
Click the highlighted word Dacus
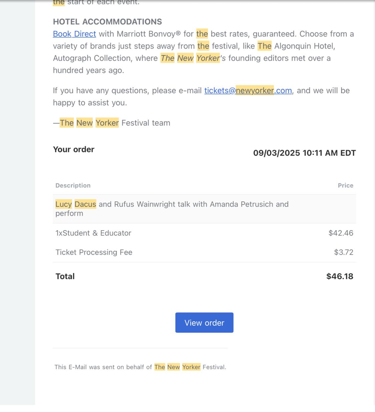(x=85, y=204)
